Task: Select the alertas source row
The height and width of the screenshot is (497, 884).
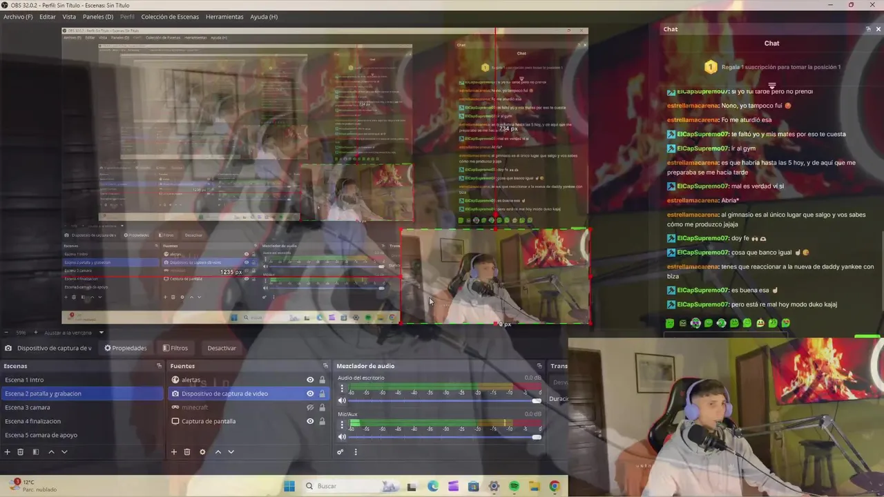Action: pos(249,380)
